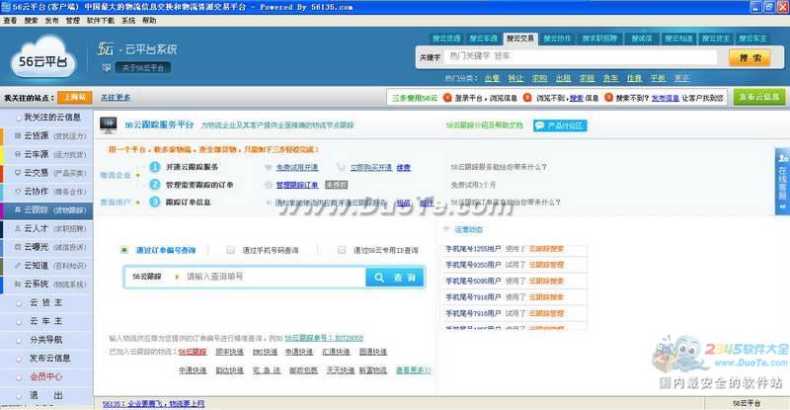The image size is (790, 410).
Task: Open 云车主 in the sidebar
Action: (46, 321)
